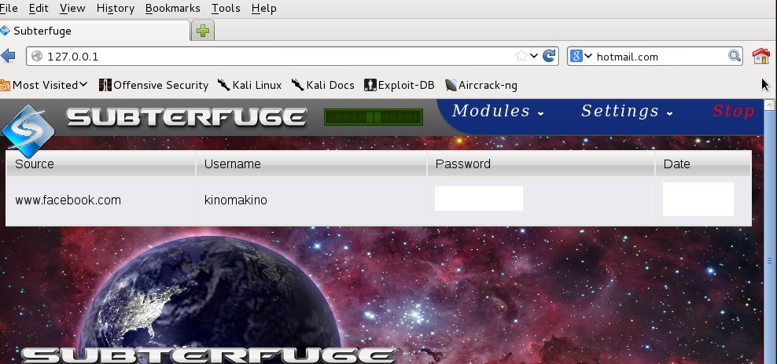Viewport: 777px width, 364px height.
Task: Open the home page icon
Action: pos(760,57)
